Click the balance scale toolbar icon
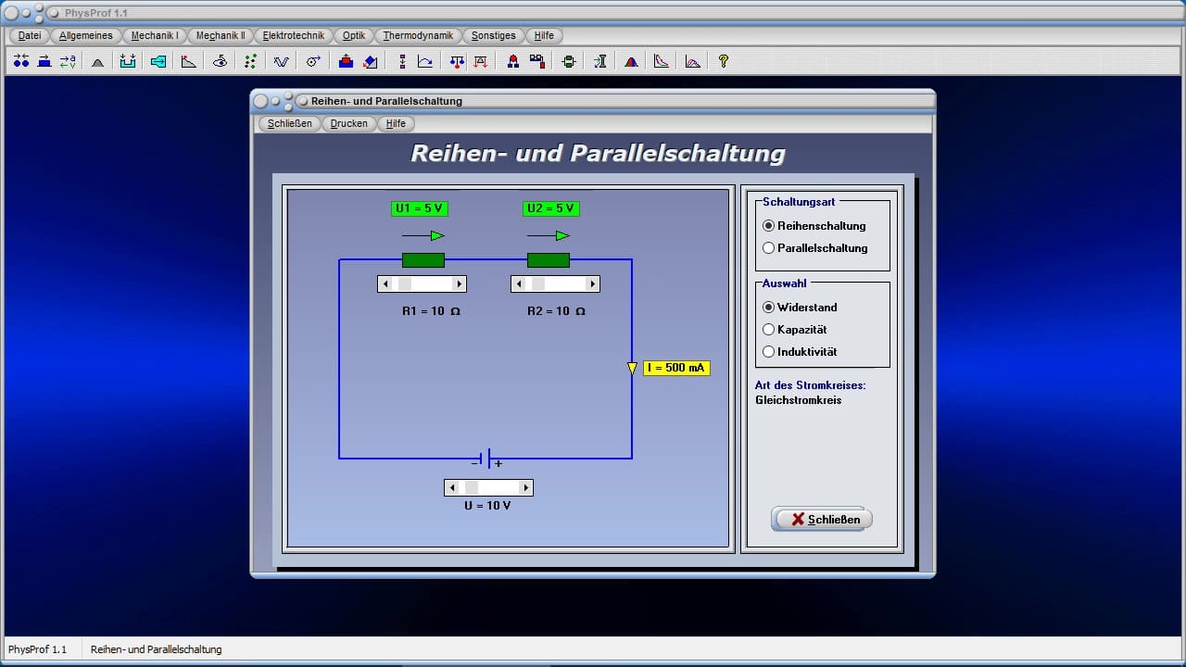This screenshot has width=1186, height=667. point(457,61)
